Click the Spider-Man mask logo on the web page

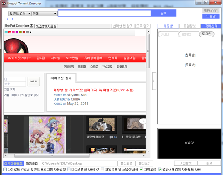(16, 46)
